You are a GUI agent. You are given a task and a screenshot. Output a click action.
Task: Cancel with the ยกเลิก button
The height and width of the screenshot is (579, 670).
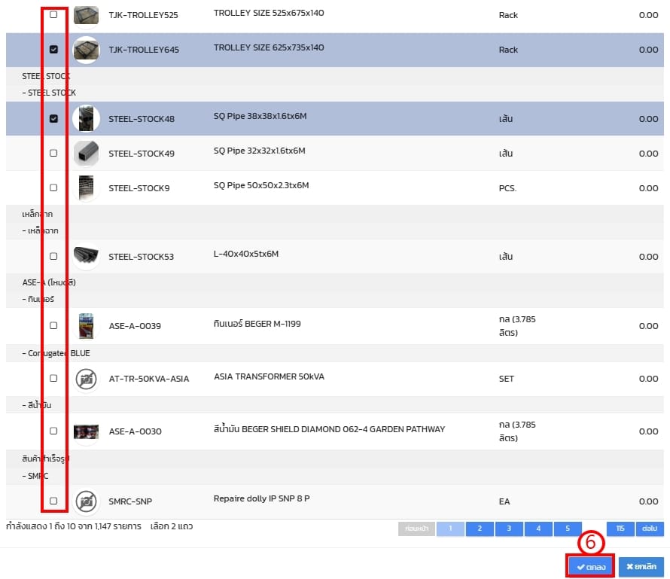tap(641, 567)
